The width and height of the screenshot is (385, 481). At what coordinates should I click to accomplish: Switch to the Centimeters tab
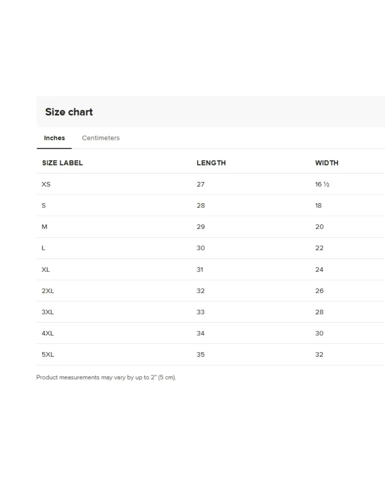pos(101,138)
